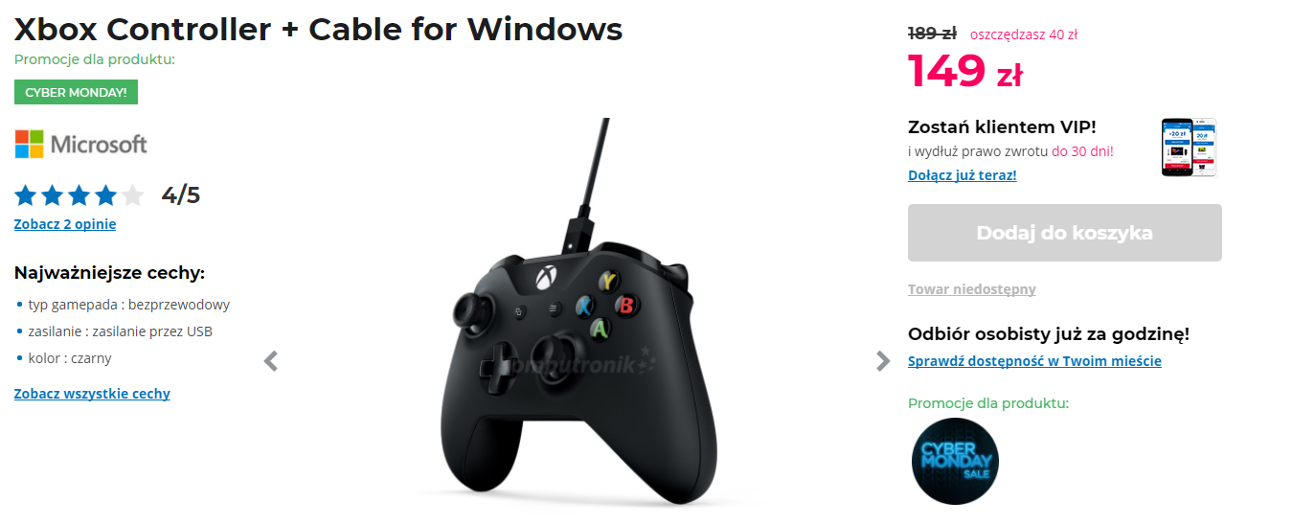
Task: Click the star rating icons
Action: (79, 196)
